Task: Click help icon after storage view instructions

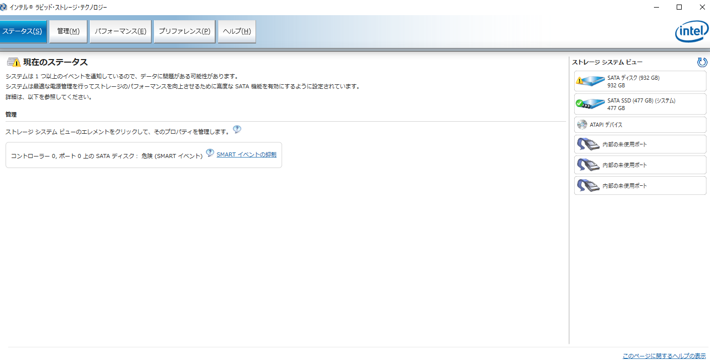Action: (237, 129)
